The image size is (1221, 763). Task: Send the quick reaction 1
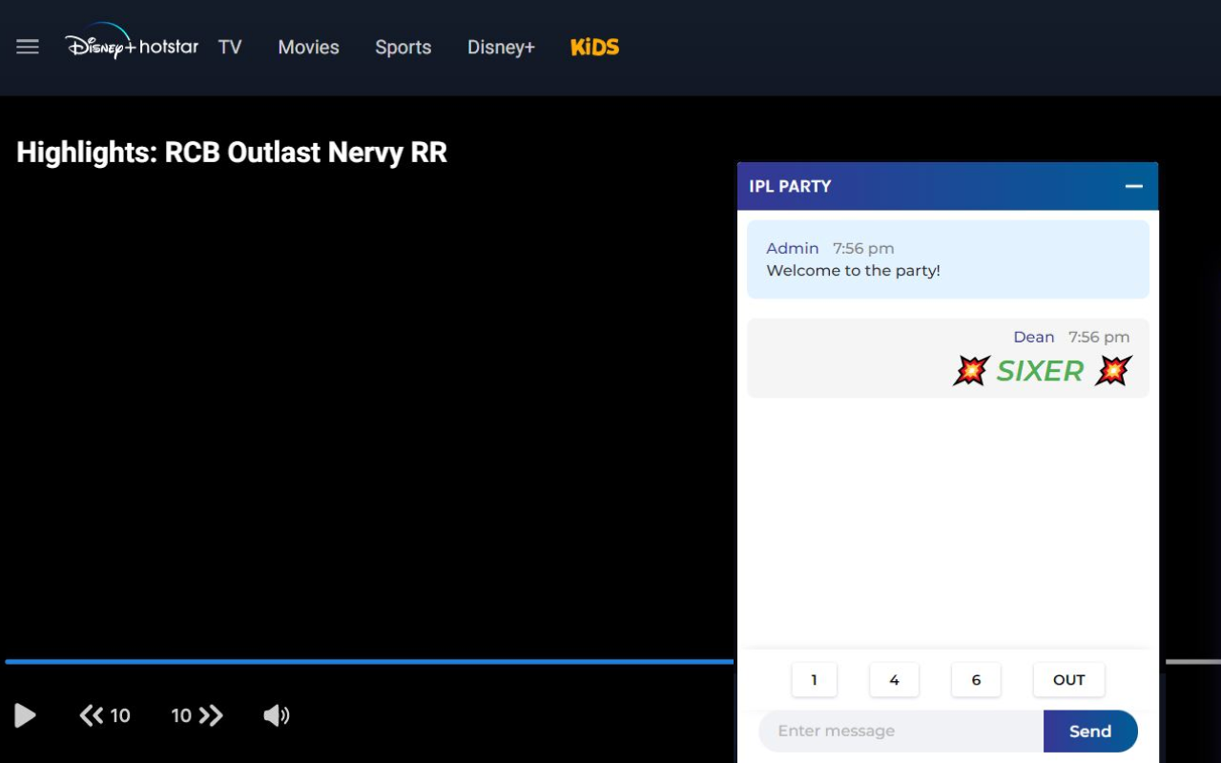coord(814,680)
